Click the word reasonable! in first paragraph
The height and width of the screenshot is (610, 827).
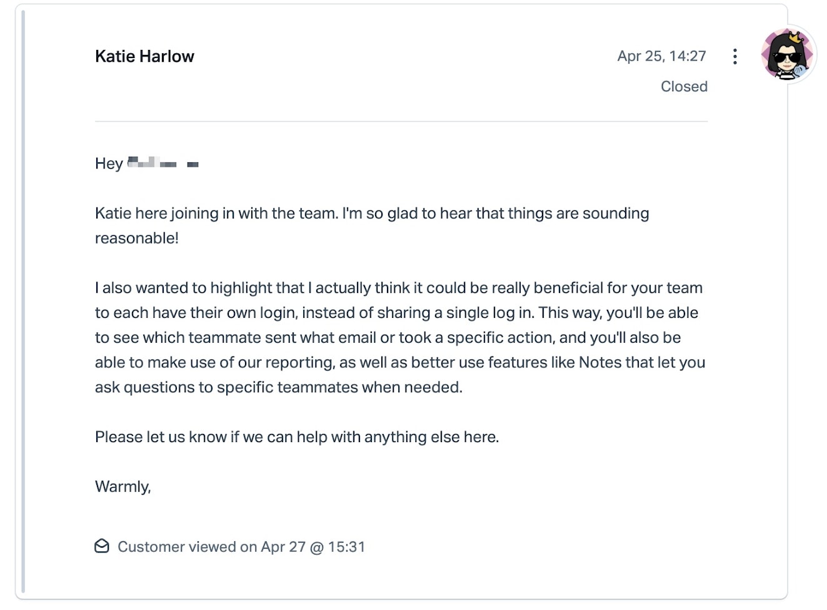(x=137, y=239)
